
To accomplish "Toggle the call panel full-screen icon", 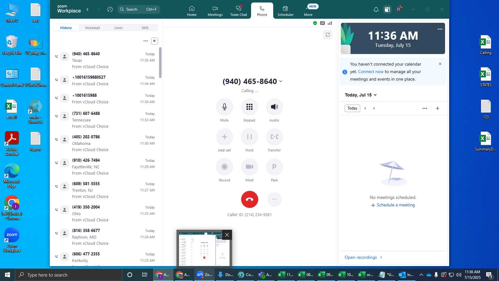I will 328,35.
